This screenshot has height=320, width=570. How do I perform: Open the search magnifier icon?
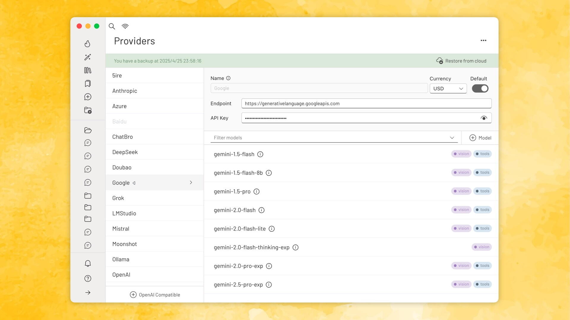coord(112,26)
